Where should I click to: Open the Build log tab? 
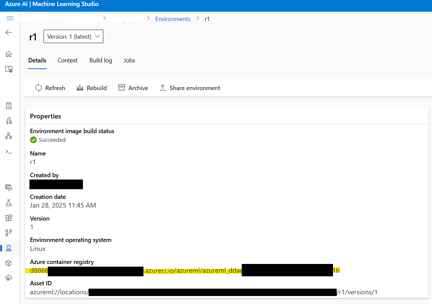coord(101,60)
